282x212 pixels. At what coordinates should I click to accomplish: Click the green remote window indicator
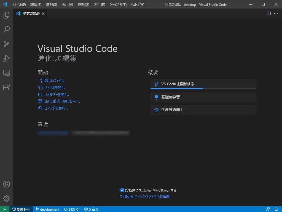coord(5,209)
